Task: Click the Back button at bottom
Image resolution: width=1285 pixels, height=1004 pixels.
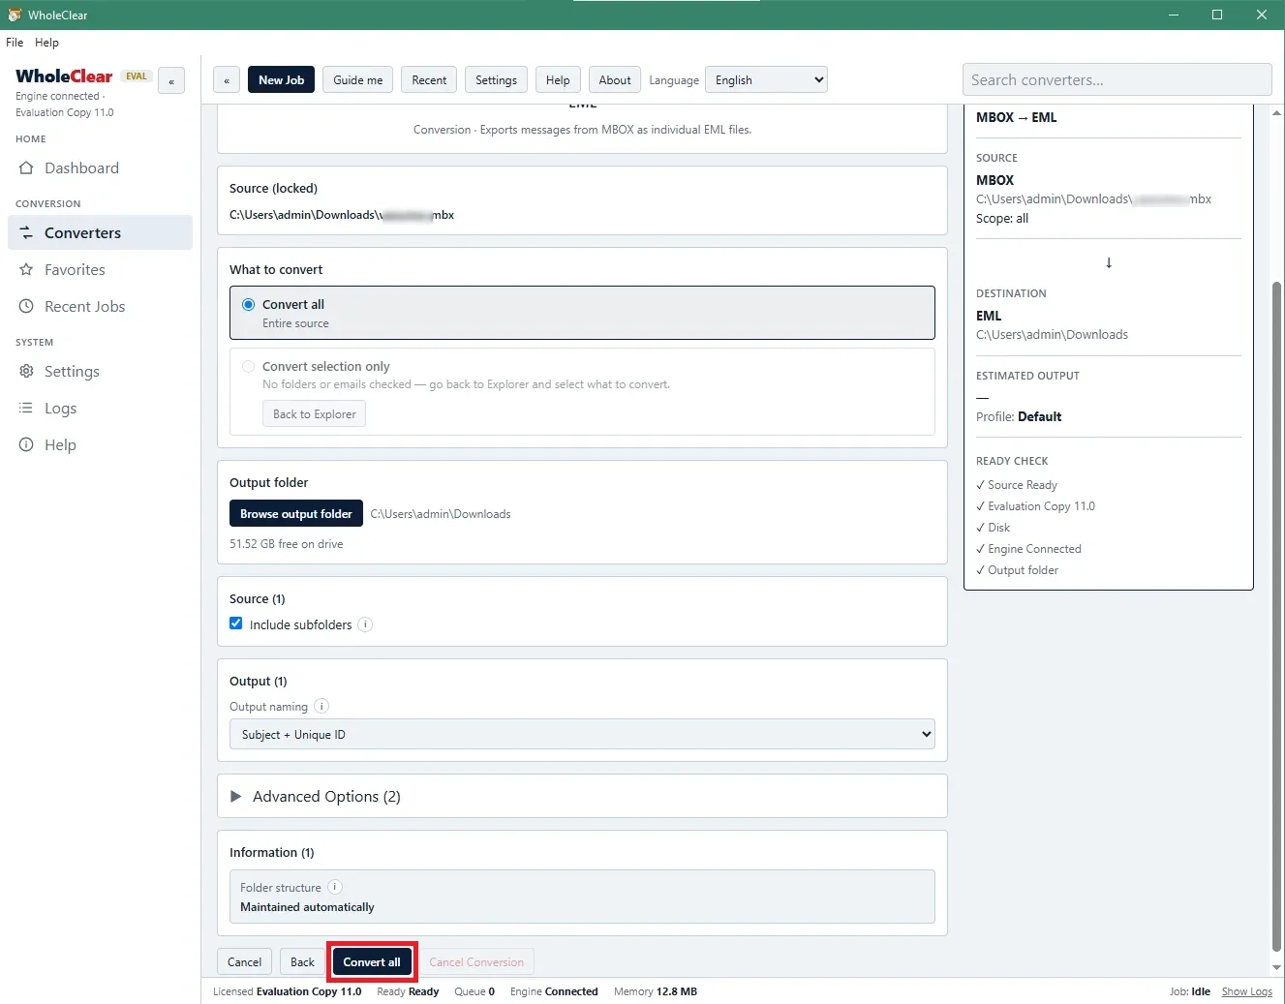Action: coord(302,962)
